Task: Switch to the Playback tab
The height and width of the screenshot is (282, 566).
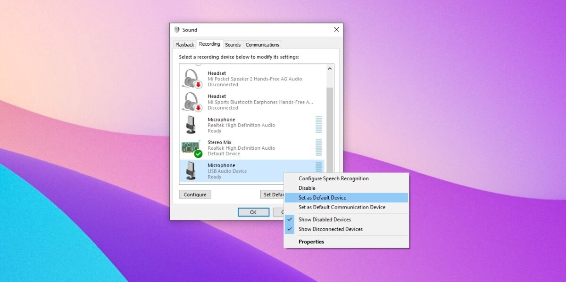Action: click(184, 44)
